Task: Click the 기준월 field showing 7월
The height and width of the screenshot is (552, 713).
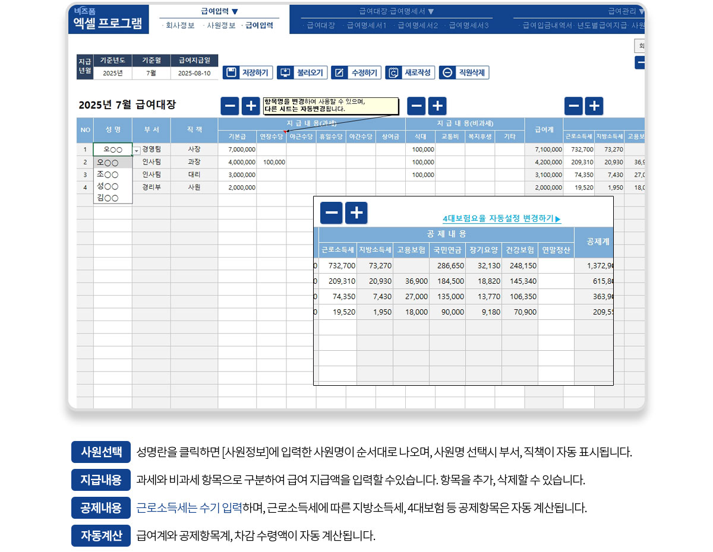Action: pos(151,73)
